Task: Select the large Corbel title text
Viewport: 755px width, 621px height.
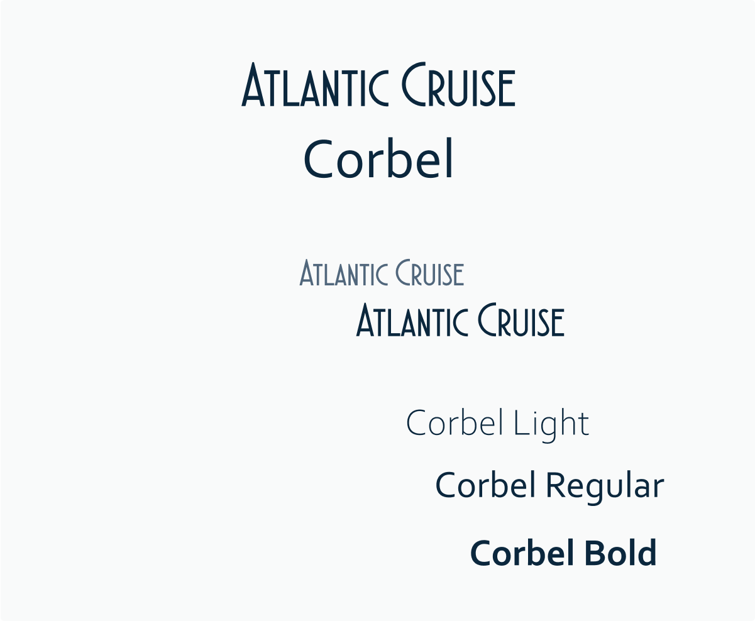Action: point(378,159)
